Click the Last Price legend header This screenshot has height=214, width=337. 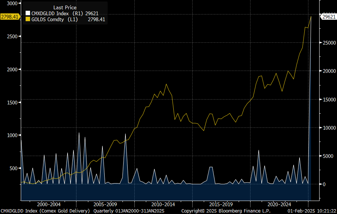coord(66,7)
